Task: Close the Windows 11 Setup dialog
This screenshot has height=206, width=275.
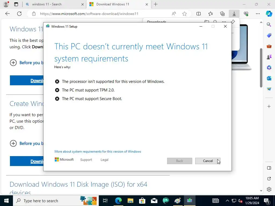Action: 225,27
